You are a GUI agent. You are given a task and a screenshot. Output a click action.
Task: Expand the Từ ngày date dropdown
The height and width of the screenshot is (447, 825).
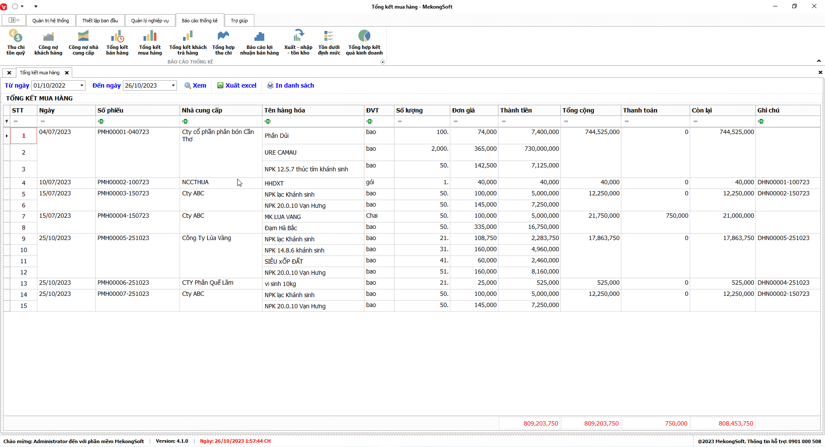(82, 85)
